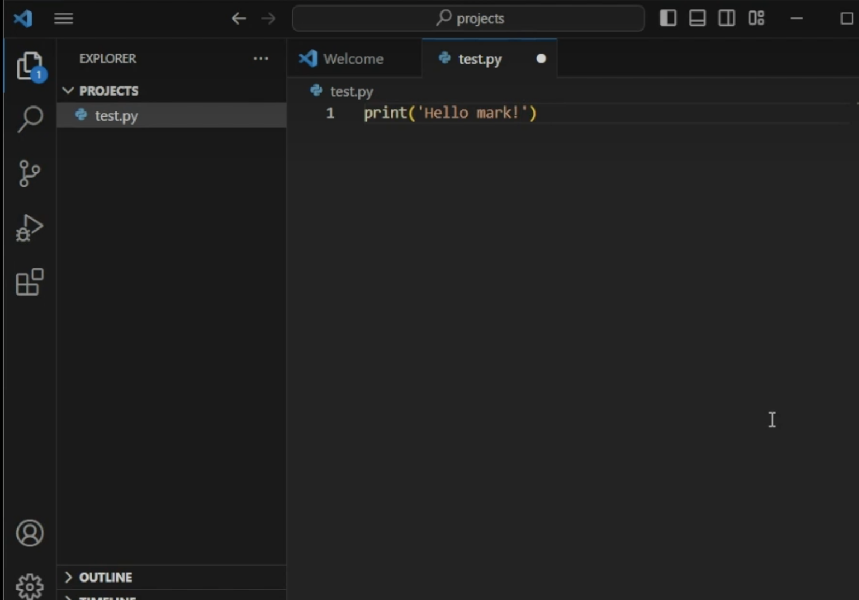Open the Search view icon
The height and width of the screenshot is (600, 859).
coord(30,119)
